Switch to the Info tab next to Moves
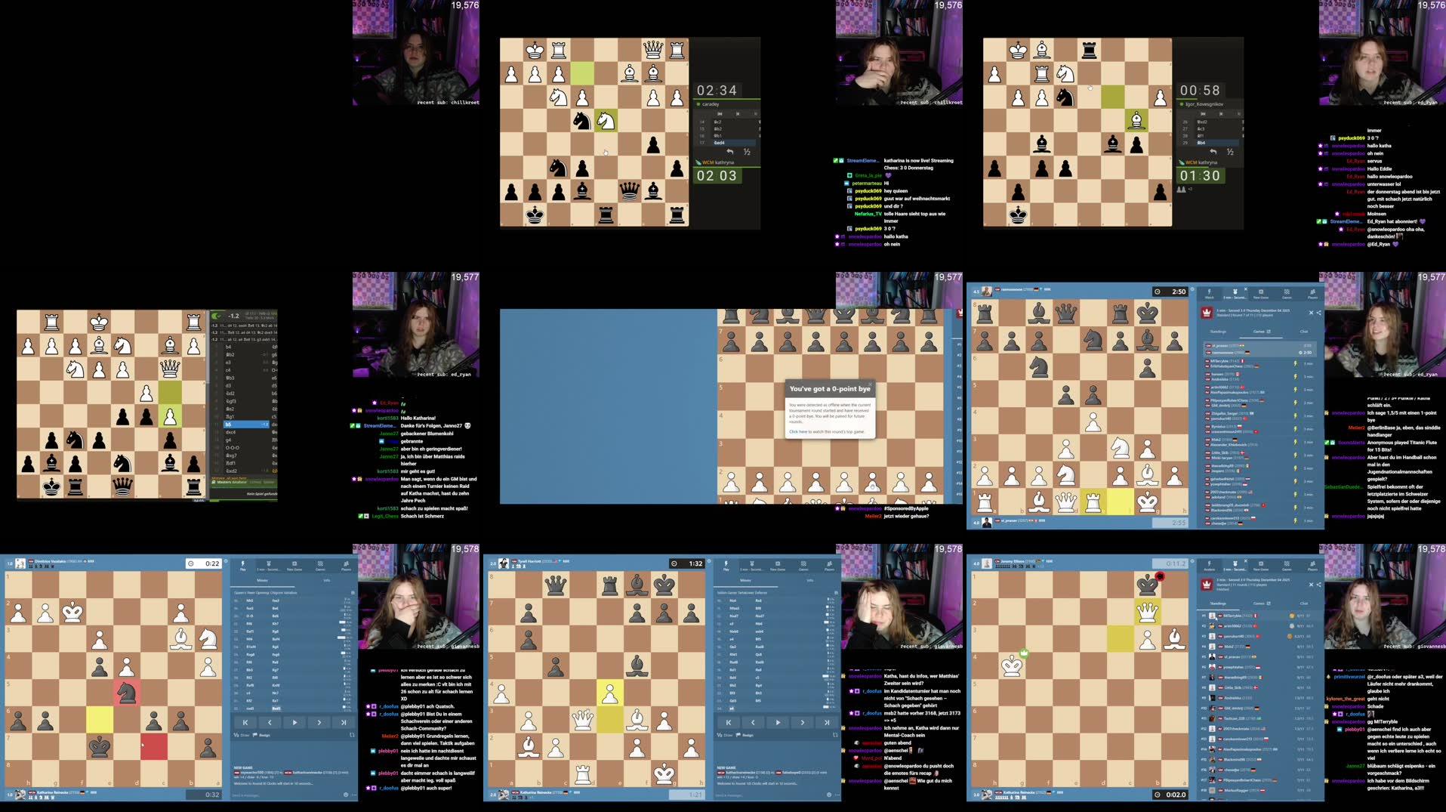This screenshot has width=1446, height=812. pos(327,579)
